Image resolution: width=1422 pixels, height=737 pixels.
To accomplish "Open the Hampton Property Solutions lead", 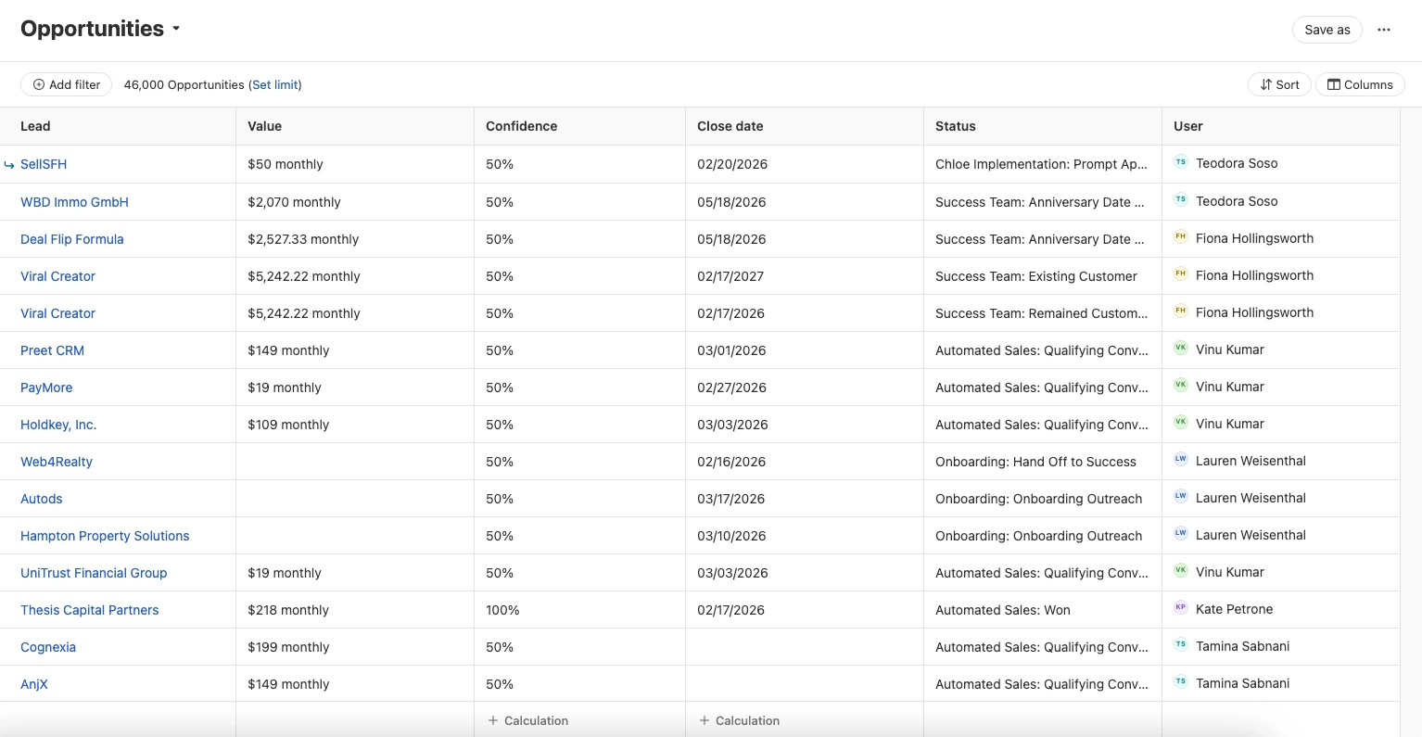I will [x=105, y=536].
